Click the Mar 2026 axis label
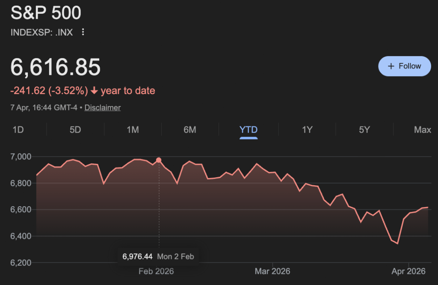Image resolution: width=438 pixels, height=285 pixels. point(272,271)
